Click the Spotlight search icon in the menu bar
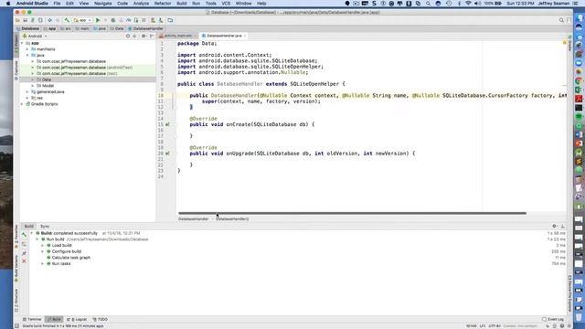This screenshot has height=329, width=585. coord(428,4)
